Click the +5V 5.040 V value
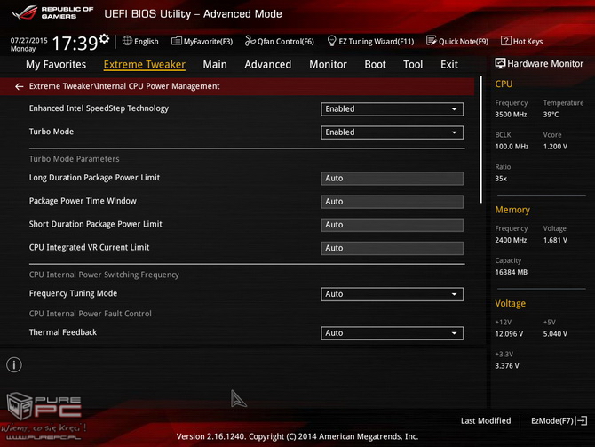 pos(555,334)
